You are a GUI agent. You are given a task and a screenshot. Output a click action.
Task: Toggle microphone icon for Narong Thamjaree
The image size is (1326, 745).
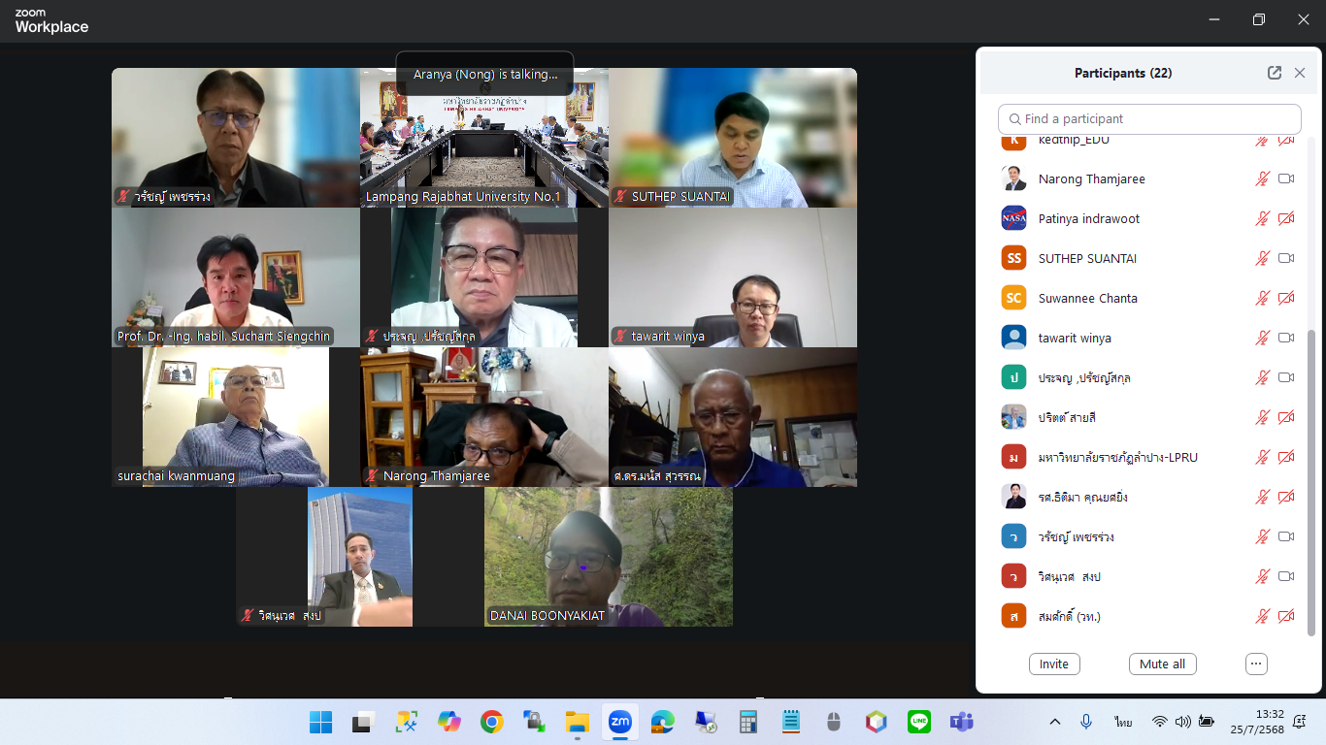[1262, 178]
